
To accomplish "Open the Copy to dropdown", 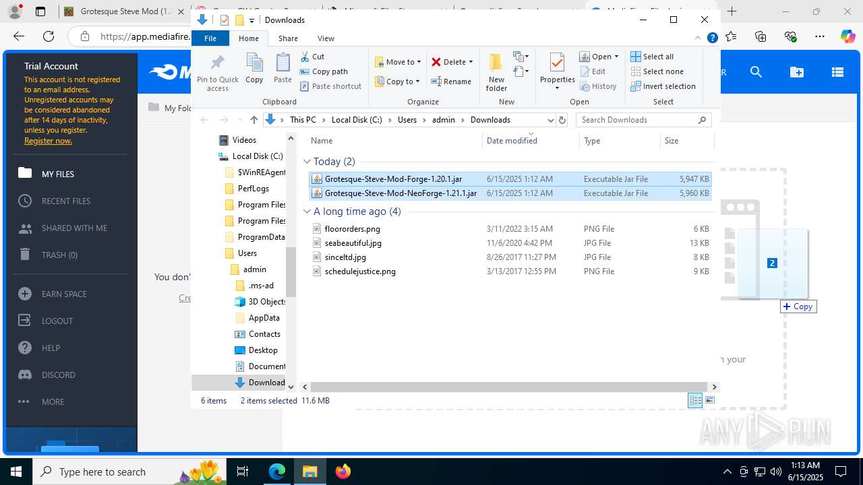I will click(x=398, y=81).
